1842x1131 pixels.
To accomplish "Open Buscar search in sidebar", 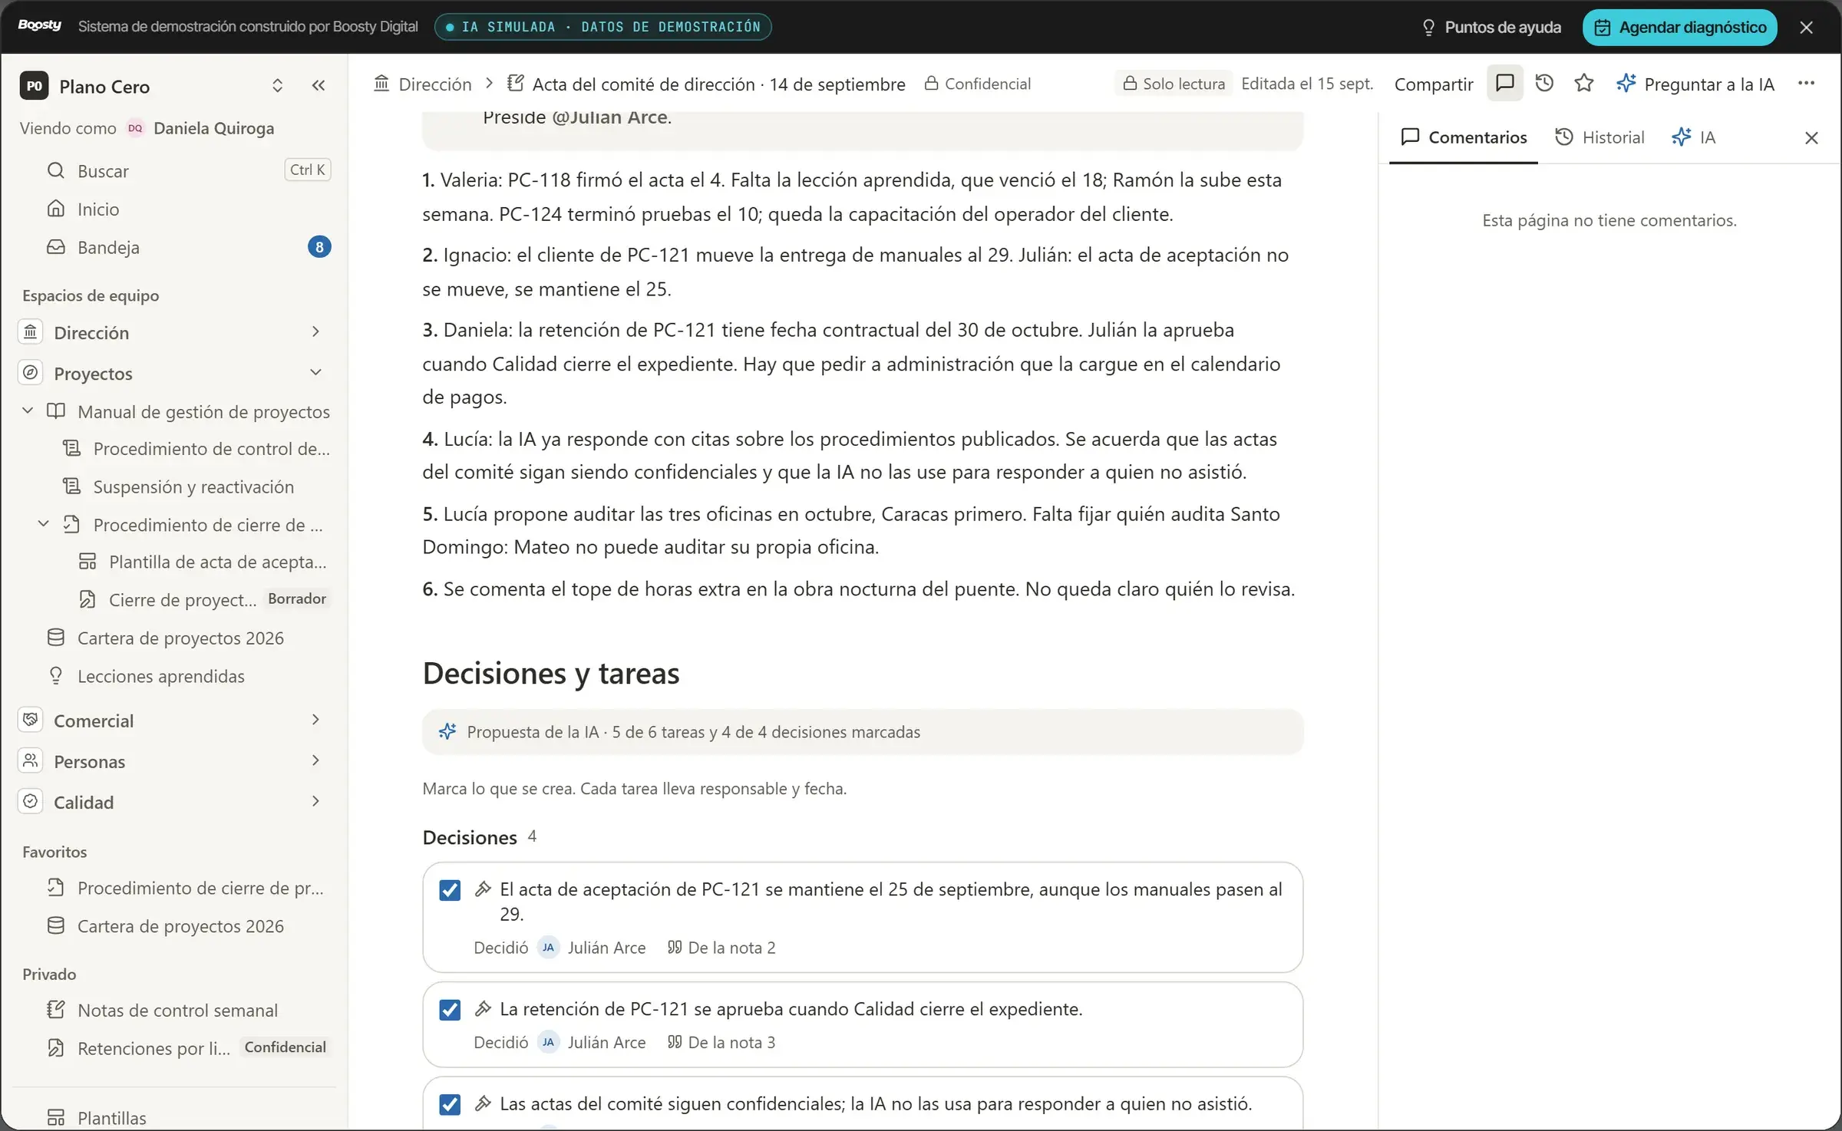I will click(177, 170).
